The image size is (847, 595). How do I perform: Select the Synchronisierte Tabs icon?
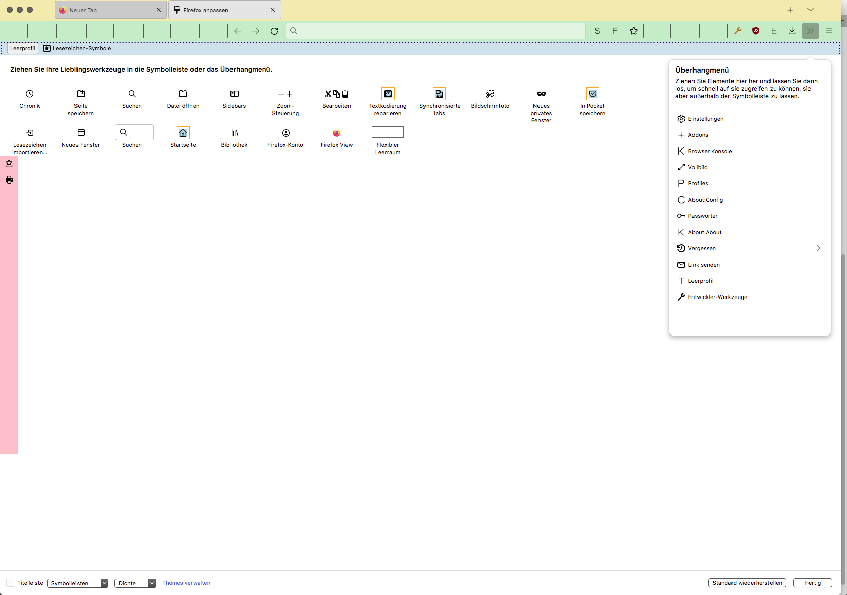pyautogui.click(x=439, y=94)
